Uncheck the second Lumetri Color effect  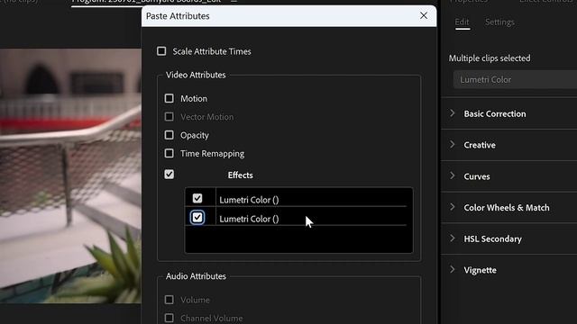(197, 218)
